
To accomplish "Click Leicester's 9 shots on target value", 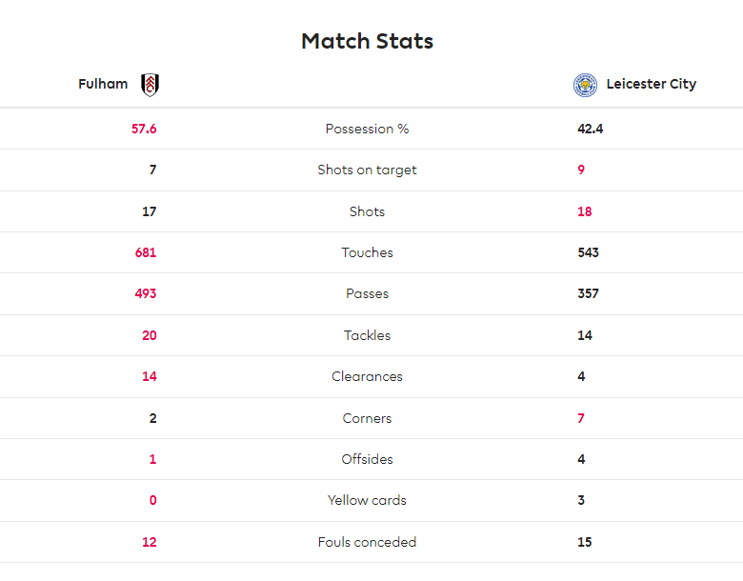I will 581,170.
